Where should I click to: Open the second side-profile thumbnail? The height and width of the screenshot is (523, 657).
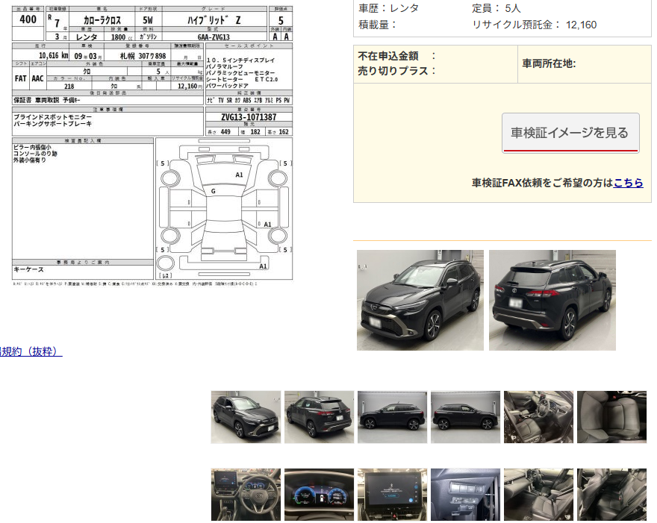click(x=465, y=417)
